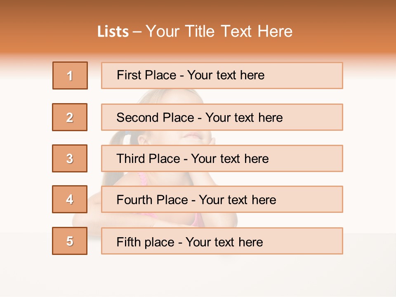Click the 'First Place - Your text here' box

222,75
